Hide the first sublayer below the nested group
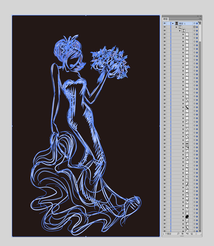 click(165, 34)
